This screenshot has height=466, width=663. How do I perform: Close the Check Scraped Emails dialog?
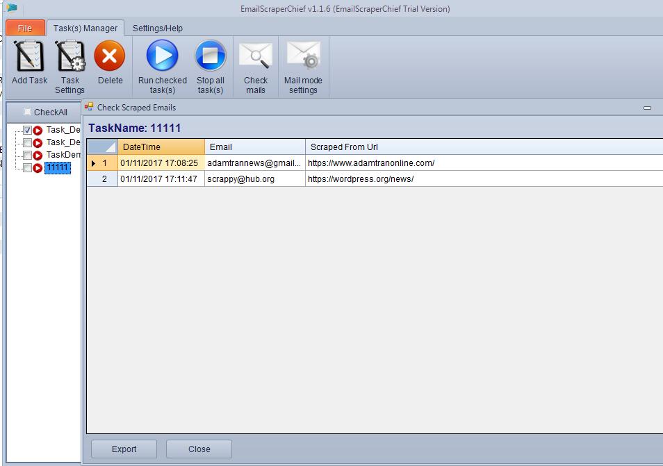pyautogui.click(x=199, y=449)
